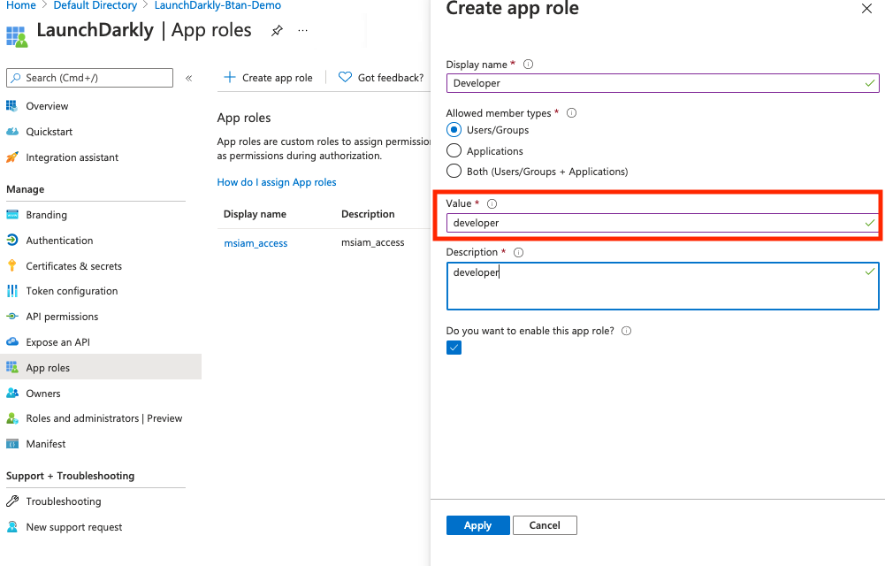Collapse the sidebar with double chevron
The image size is (885, 566).
tap(188, 79)
